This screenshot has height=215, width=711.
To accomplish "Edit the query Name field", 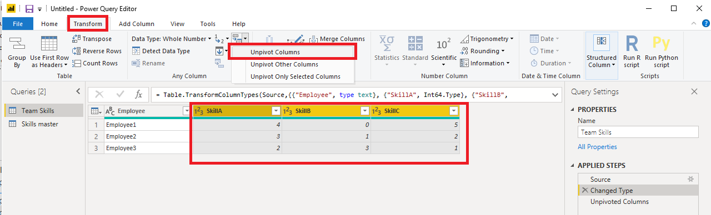I will (x=638, y=132).
